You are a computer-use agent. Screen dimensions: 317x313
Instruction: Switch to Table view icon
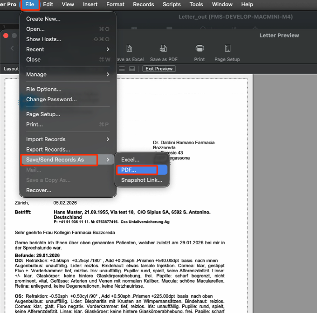pyautogui.click(x=132, y=69)
